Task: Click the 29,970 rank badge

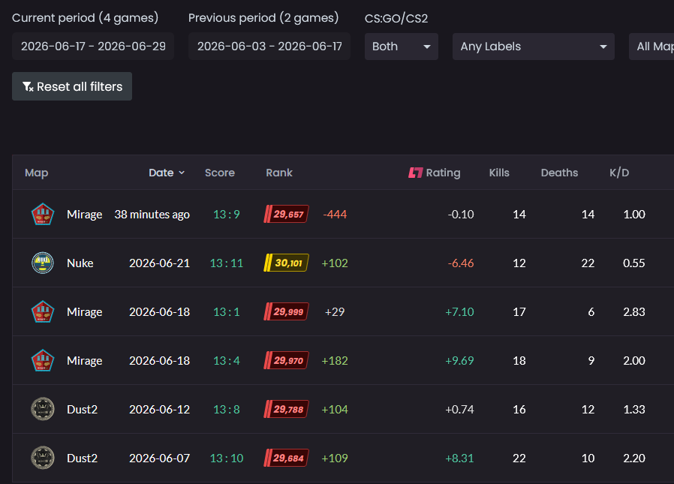Action: pos(286,360)
